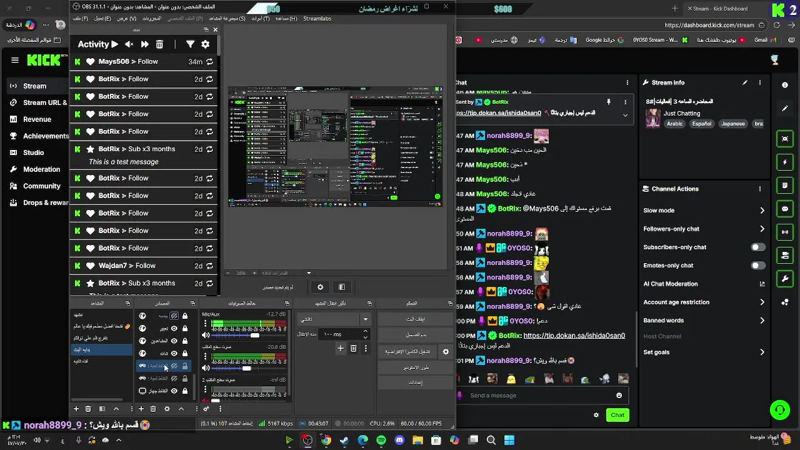
Task: Edit Stream info with pencil icon
Action: click(745, 82)
